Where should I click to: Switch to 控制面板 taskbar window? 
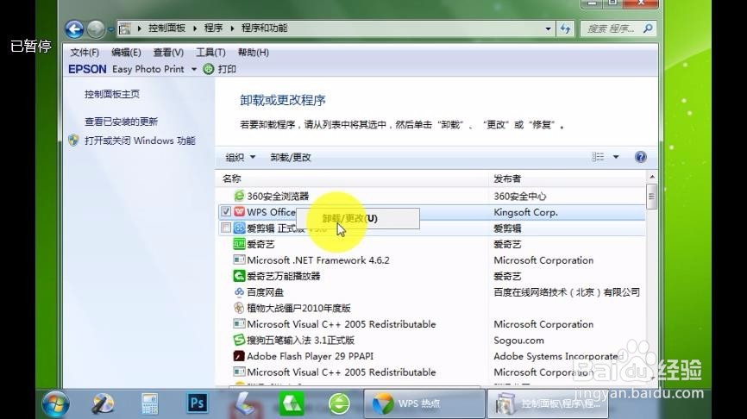[x=548, y=403]
